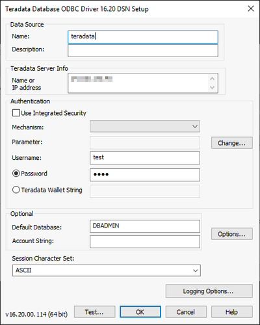Click the Data Source Name field
The width and height of the screenshot is (260, 325).
click(143, 37)
